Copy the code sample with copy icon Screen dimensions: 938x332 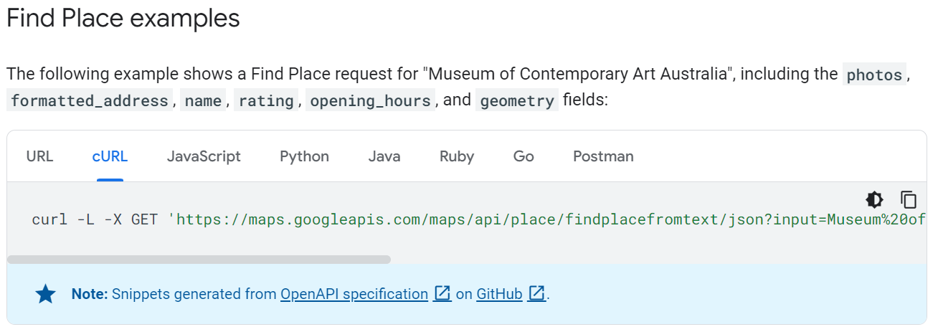pos(909,199)
